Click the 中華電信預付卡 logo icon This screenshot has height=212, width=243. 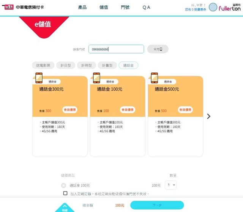click(x=8, y=7)
